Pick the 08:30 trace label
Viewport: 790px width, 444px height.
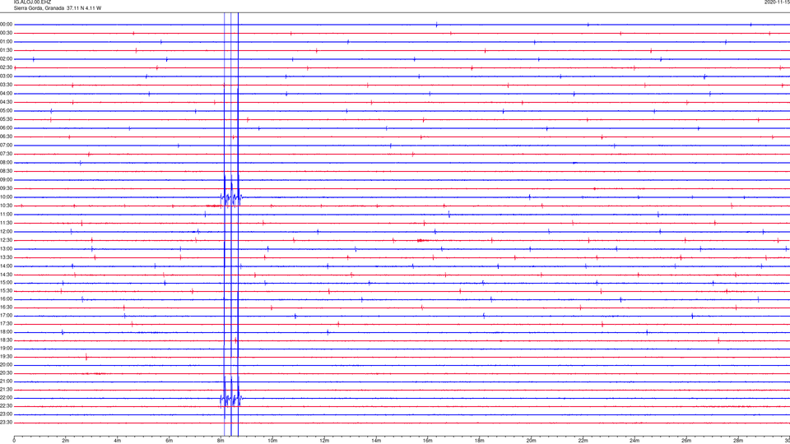[7, 171]
